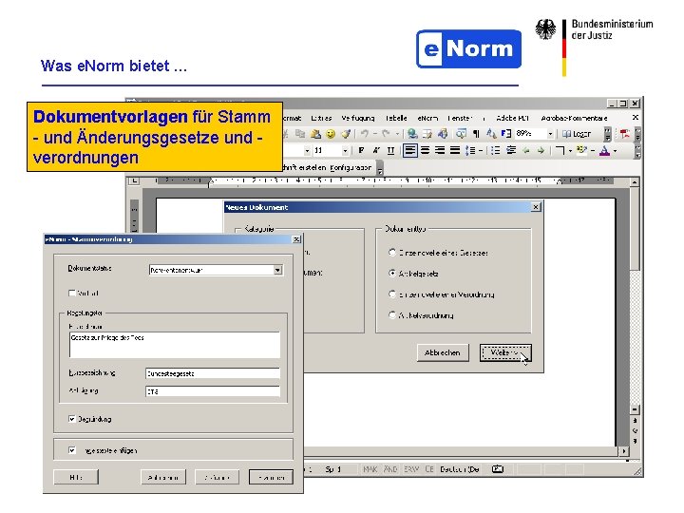The height and width of the screenshot is (513, 684).
Task: Click the smiley face toolbar icon
Action: point(331,134)
